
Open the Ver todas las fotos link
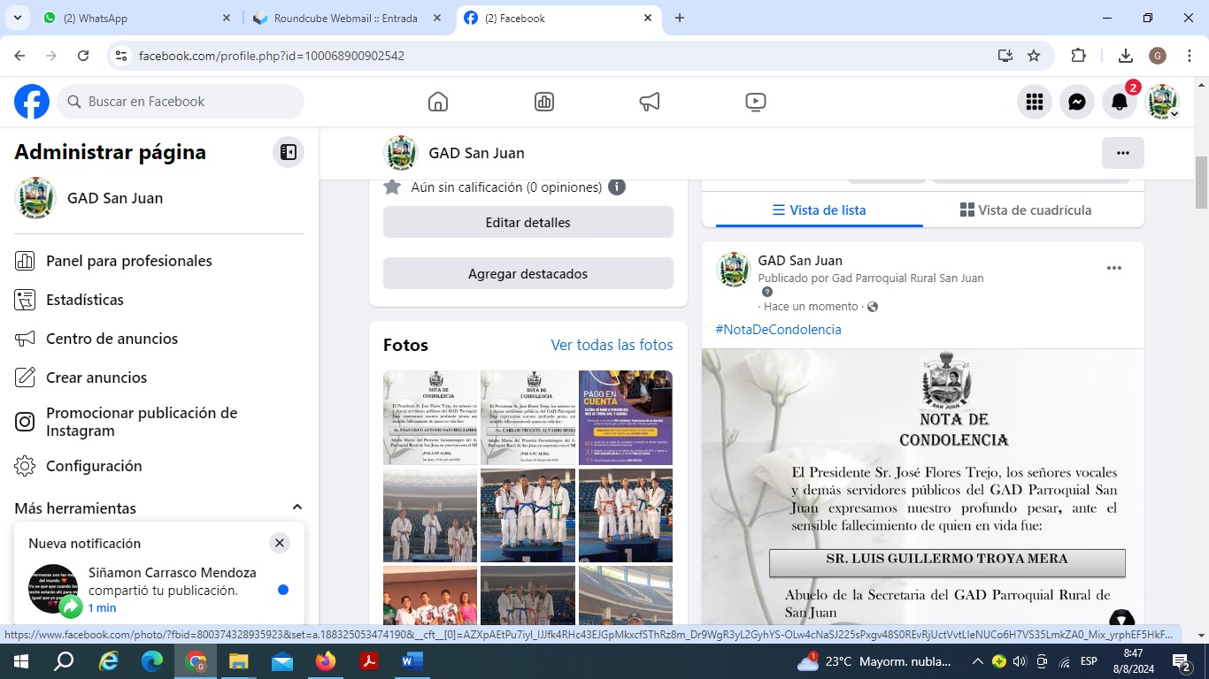612,345
